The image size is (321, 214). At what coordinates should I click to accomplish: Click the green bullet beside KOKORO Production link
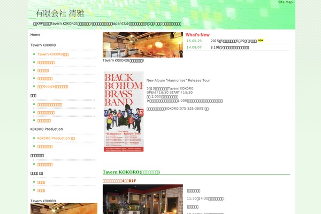[x=34, y=138]
